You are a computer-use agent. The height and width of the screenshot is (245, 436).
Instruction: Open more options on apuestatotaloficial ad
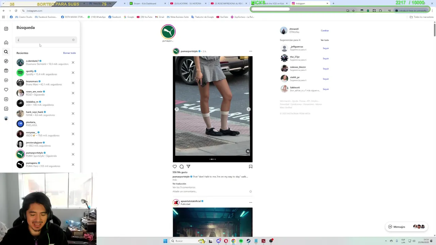click(250, 202)
